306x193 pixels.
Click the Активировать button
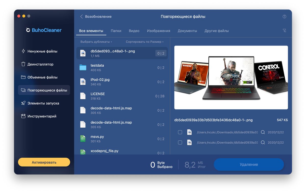point(44,162)
